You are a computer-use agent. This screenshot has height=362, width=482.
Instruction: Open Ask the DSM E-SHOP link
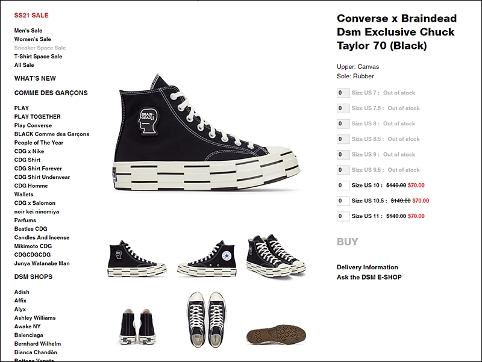(x=369, y=277)
